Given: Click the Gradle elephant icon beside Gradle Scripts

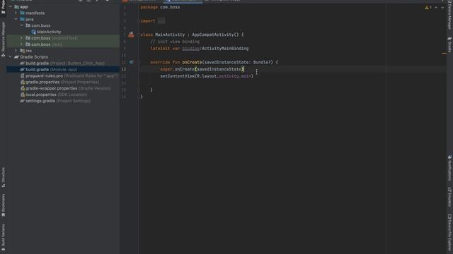Looking at the screenshot, I should 16,57.
